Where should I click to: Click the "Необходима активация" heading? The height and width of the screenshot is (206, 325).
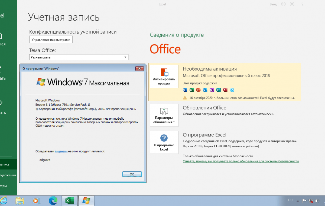pyautogui.click(x=210, y=69)
